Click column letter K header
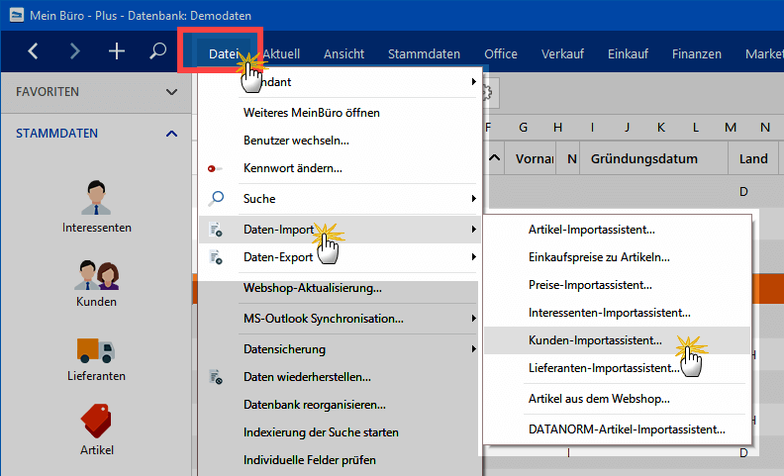This screenshot has width=784, height=476. pyautogui.click(x=661, y=128)
